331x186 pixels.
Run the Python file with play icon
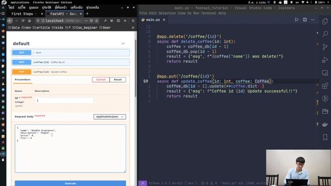click(296, 20)
